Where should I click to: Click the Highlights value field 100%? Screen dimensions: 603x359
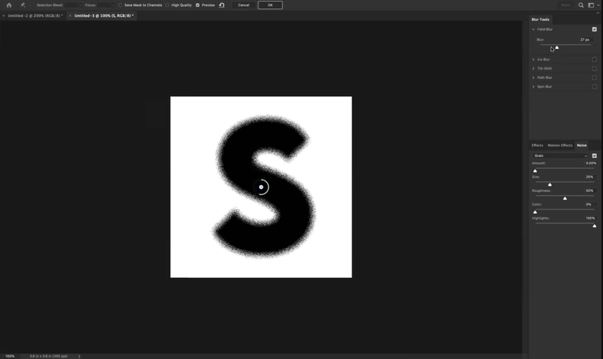tap(590, 218)
